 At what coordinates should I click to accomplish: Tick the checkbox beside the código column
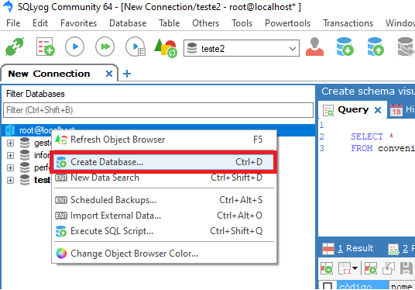[x=328, y=286]
